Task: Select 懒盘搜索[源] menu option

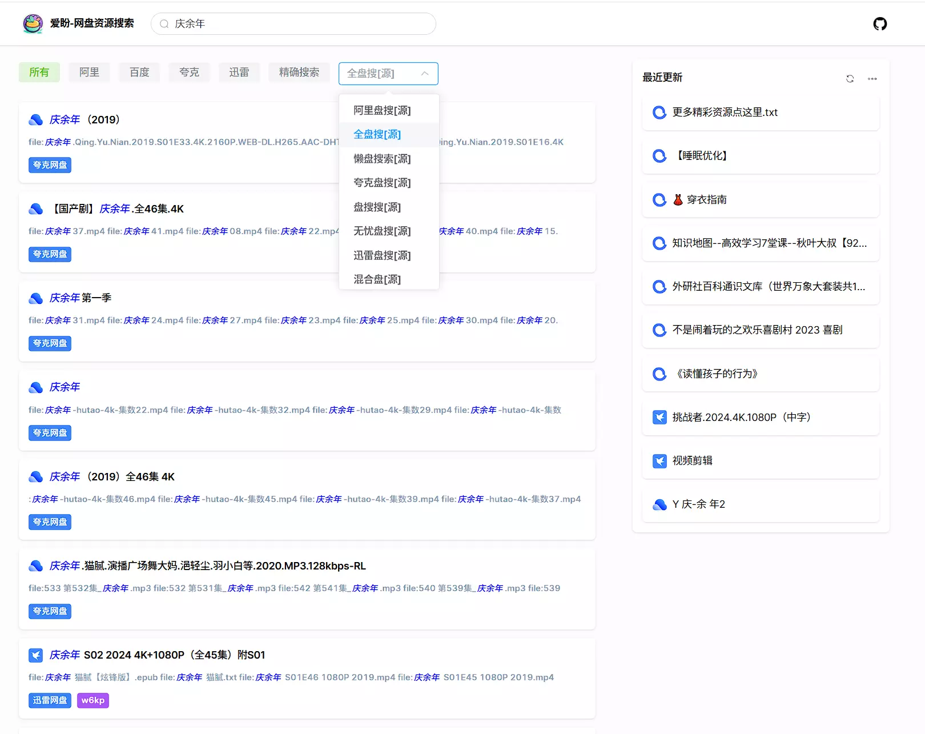Action: coord(382,159)
